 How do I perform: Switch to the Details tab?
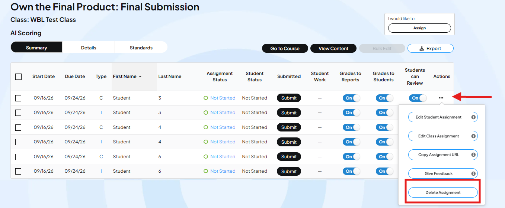pyautogui.click(x=89, y=48)
